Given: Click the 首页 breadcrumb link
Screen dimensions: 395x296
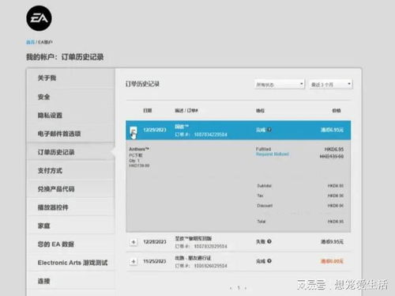Looking at the screenshot, I should coord(30,42).
